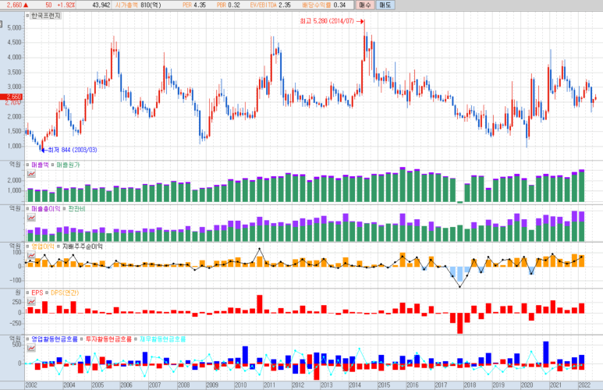Click the 매도 sell button
Screen dimensions: 603x390
pyautogui.click(x=385, y=5)
